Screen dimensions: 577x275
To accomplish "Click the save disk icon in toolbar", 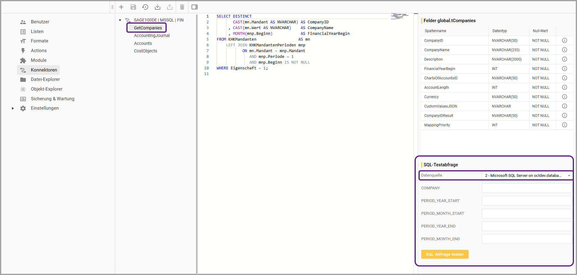I will 133,7.
